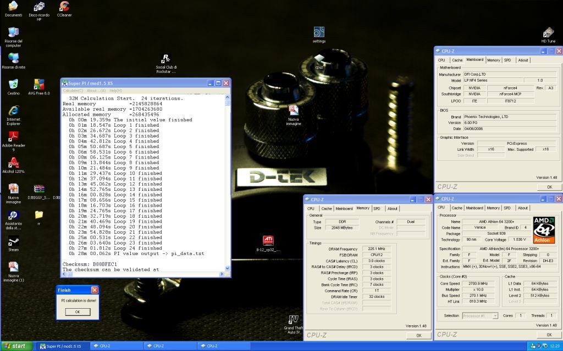Screen dimensions: 563x351
Task: Launch Grand Theft Auto IV shortcut
Action: (x=294, y=325)
